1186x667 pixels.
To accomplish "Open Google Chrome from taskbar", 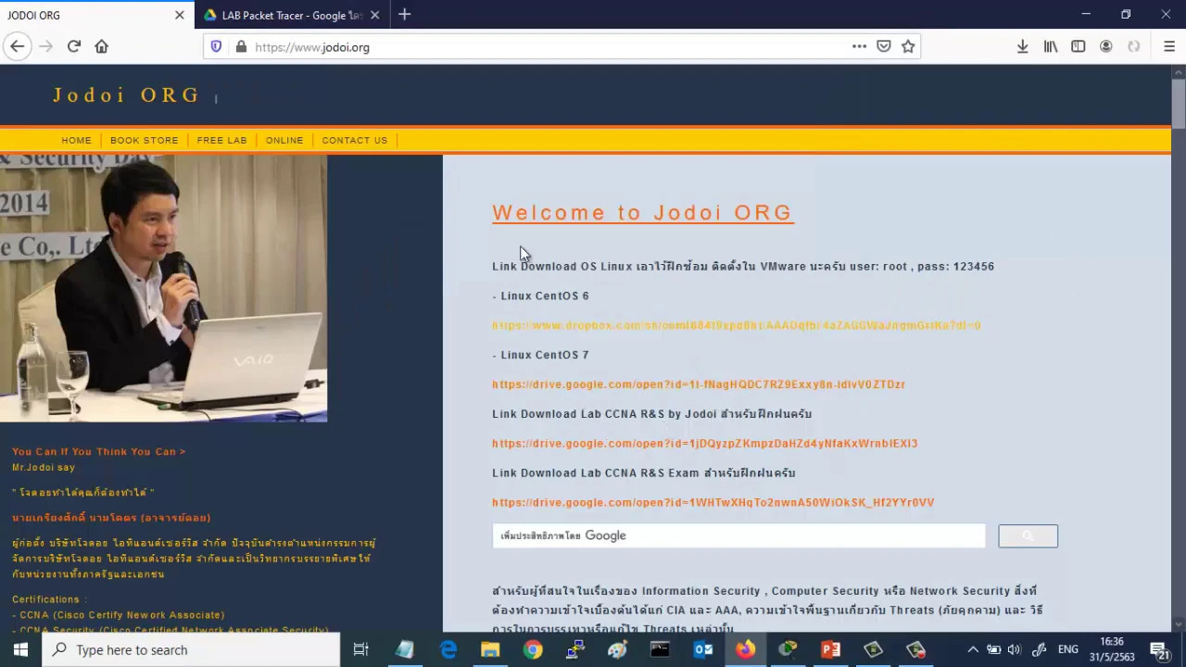I will pyautogui.click(x=533, y=649).
